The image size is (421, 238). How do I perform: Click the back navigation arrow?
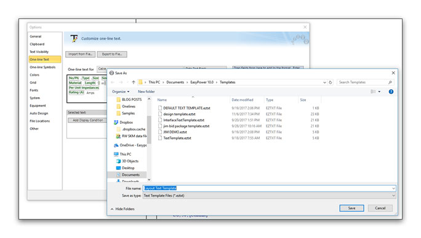(x=113, y=82)
